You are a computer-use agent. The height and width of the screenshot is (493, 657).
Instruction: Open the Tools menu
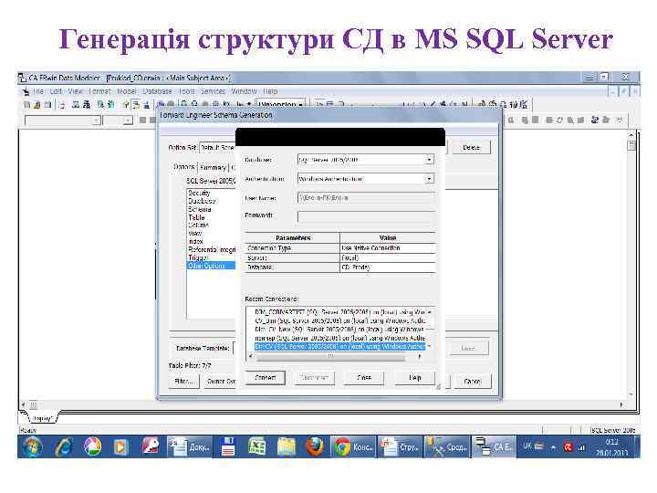(187, 91)
